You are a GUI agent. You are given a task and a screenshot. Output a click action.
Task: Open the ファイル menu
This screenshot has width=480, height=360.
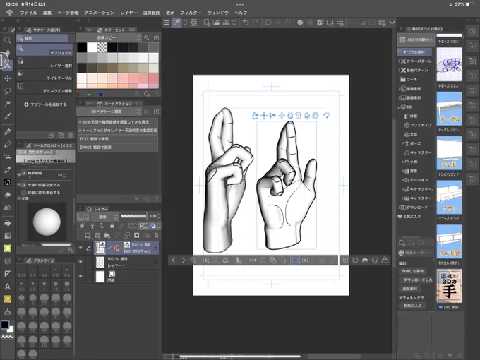click(28, 13)
